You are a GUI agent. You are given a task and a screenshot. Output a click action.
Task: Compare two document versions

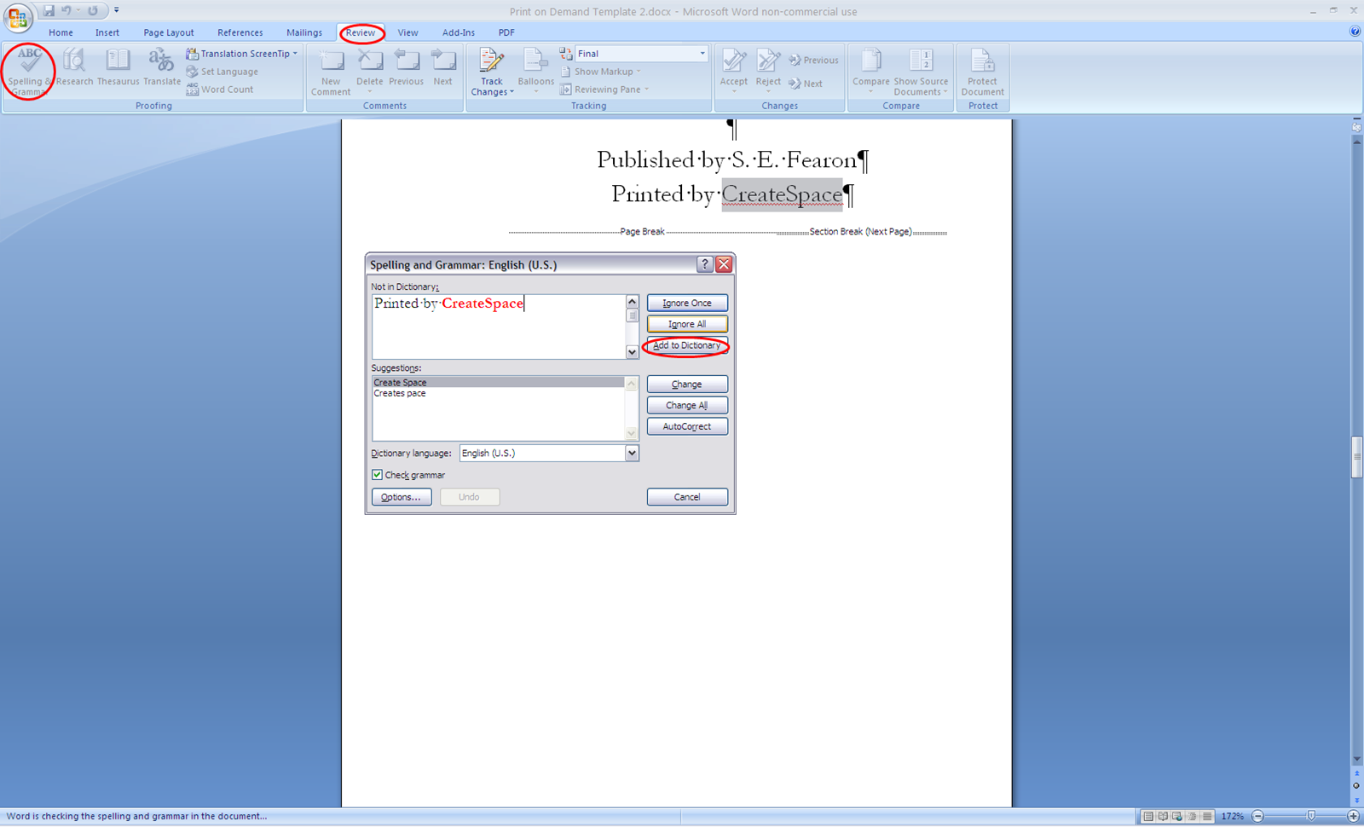point(870,68)
